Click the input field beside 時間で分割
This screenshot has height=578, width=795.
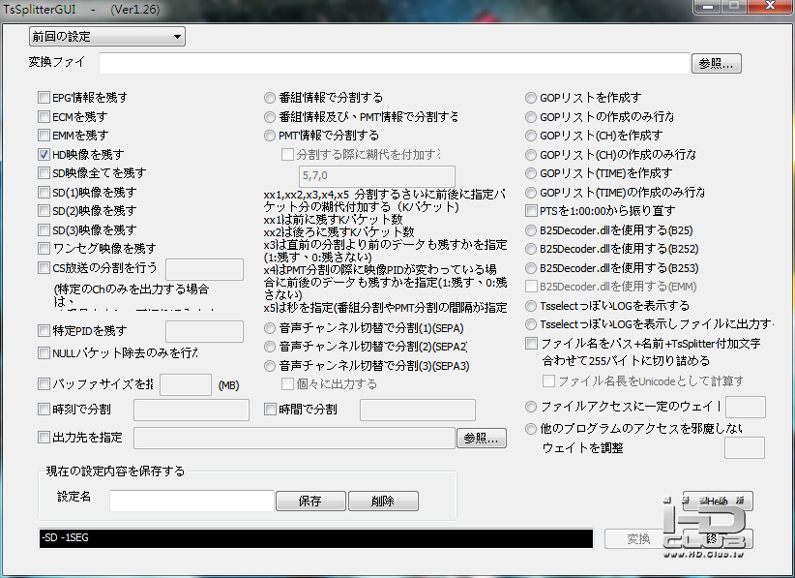tap(417, 411)
